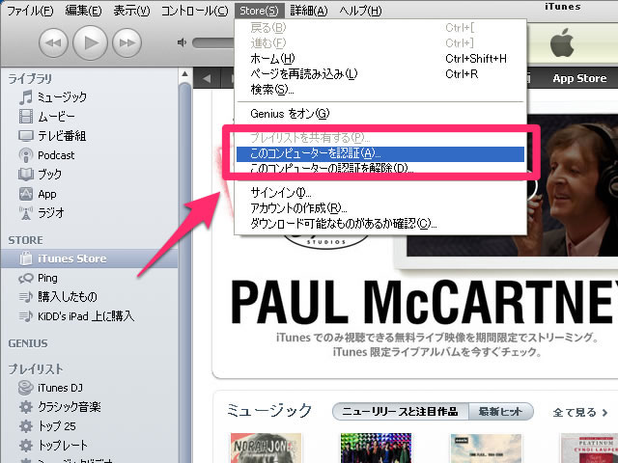Screen dimensions: 618x463
Task: Click the store back navigation arrow
Action: pos(207,78)
